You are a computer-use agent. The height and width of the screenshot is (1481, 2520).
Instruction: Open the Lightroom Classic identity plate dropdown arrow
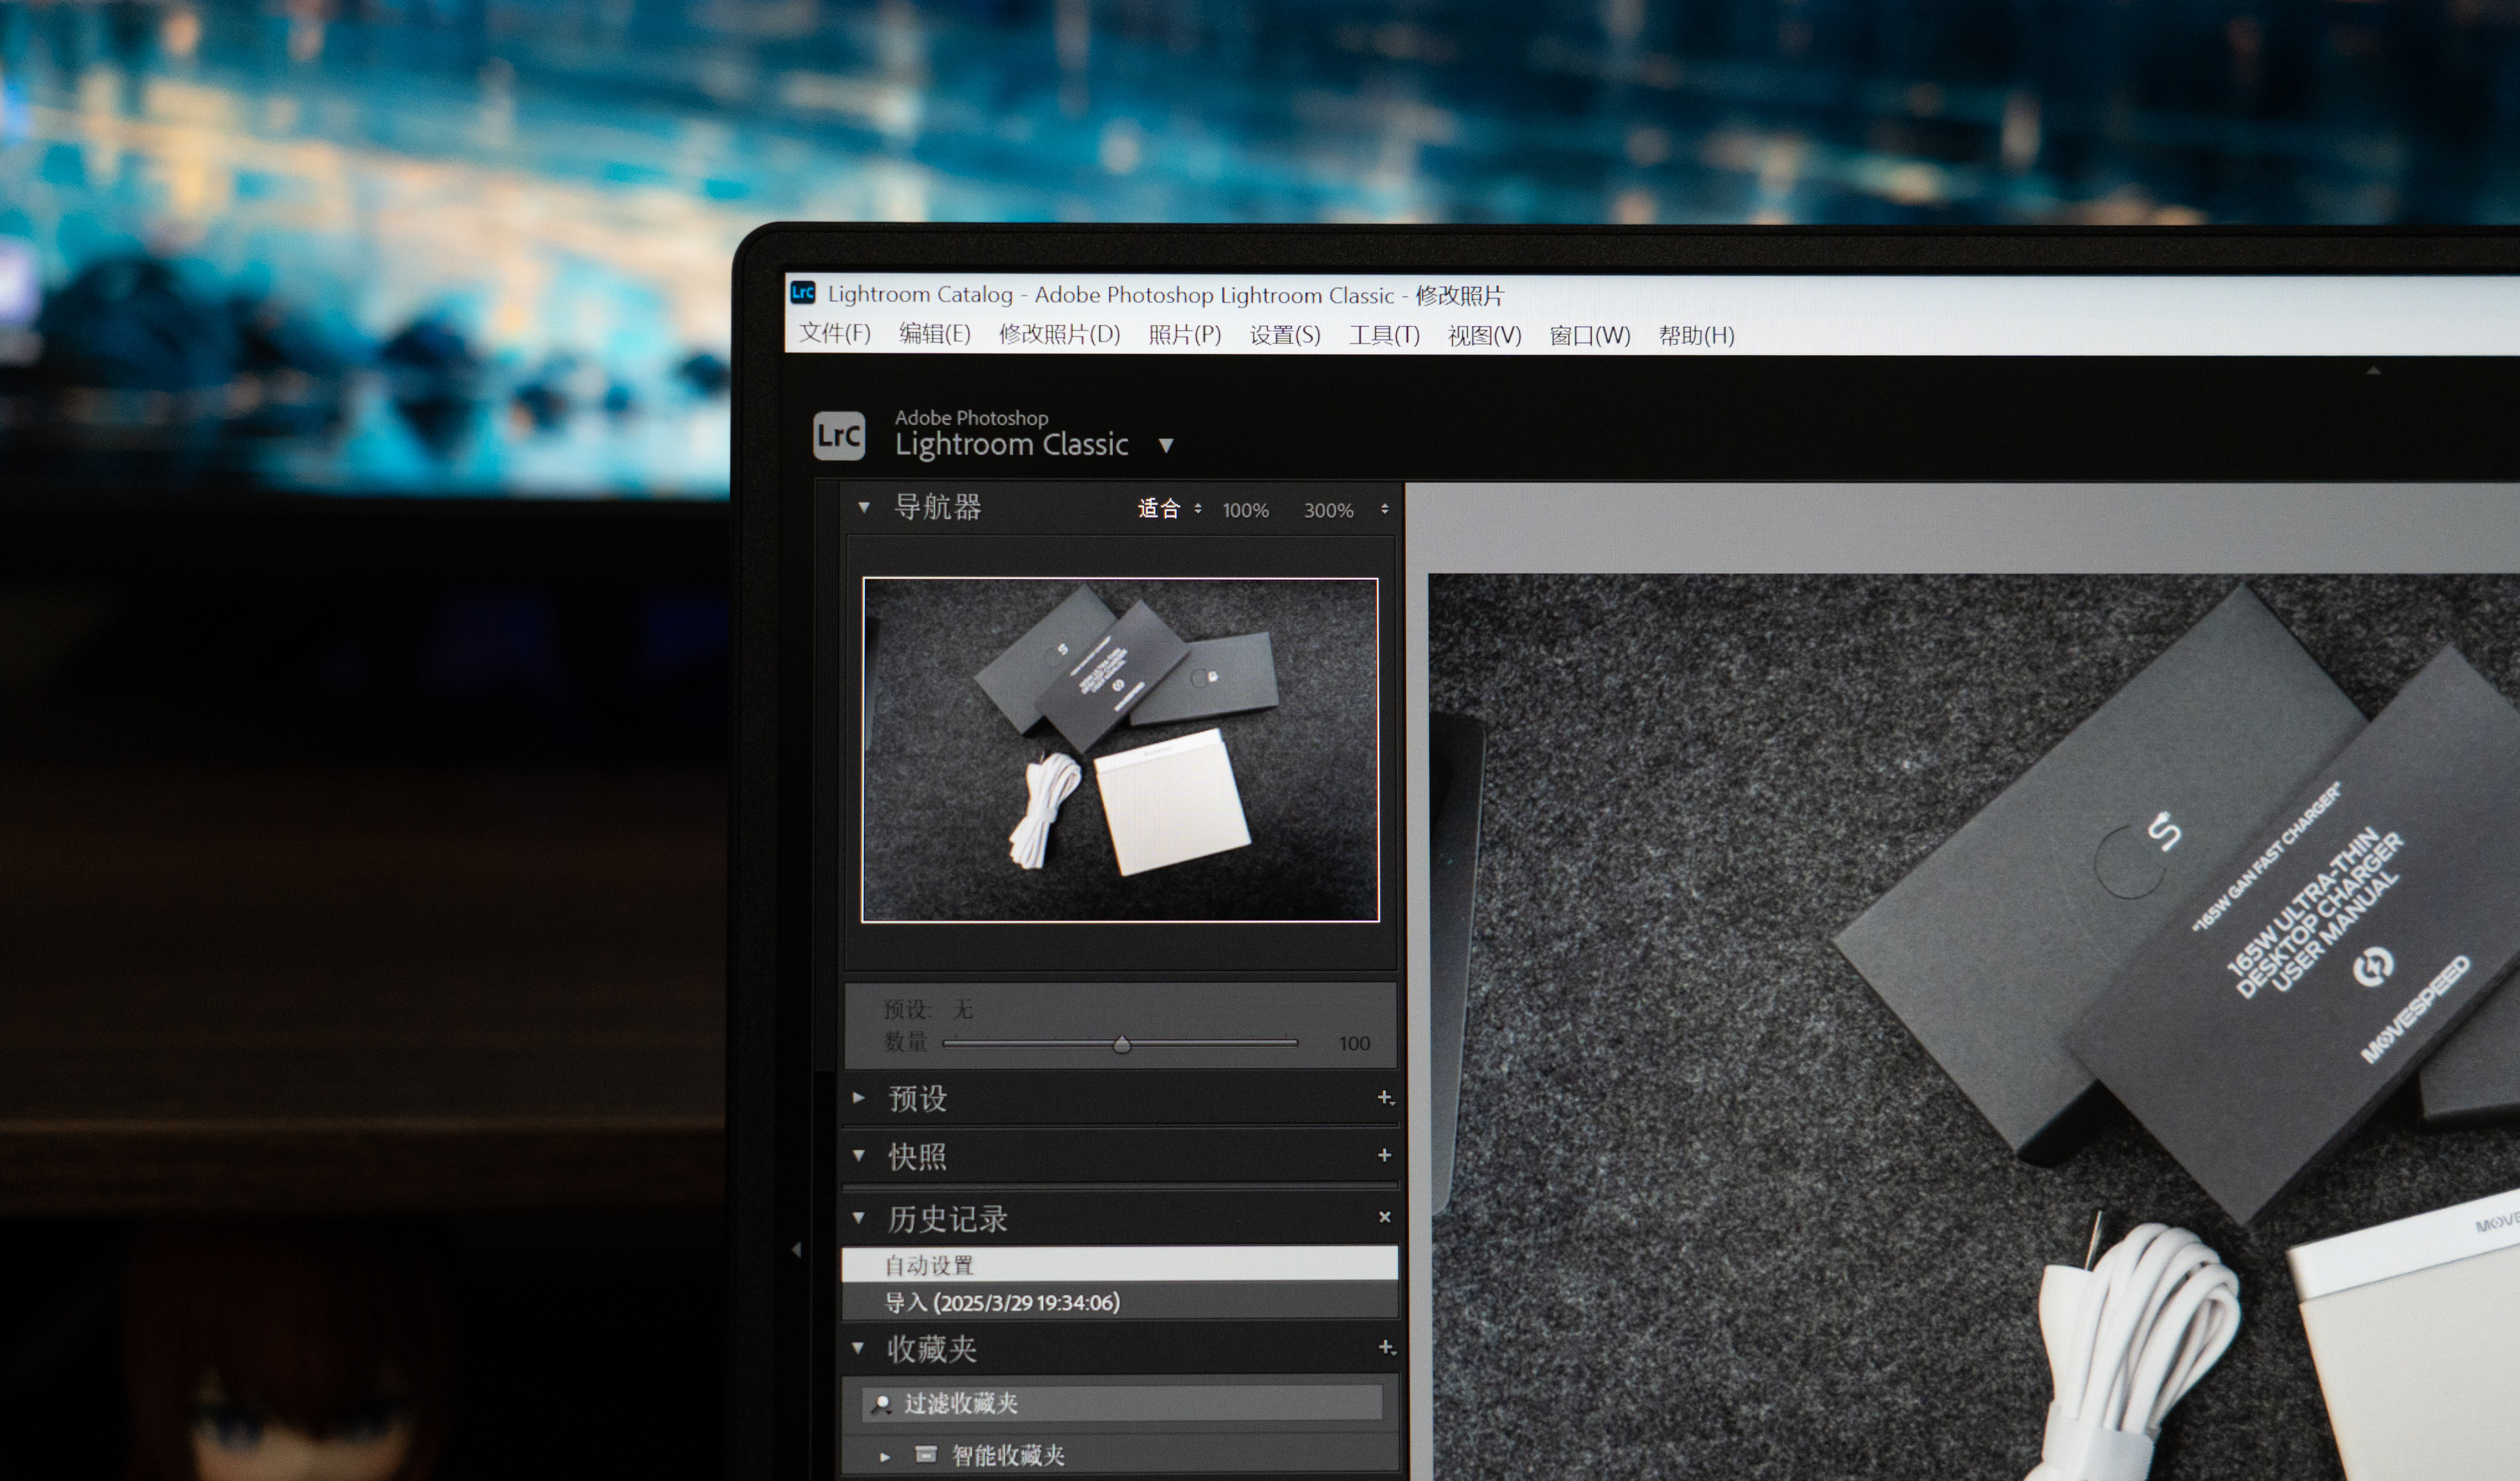pos(1166,446)
